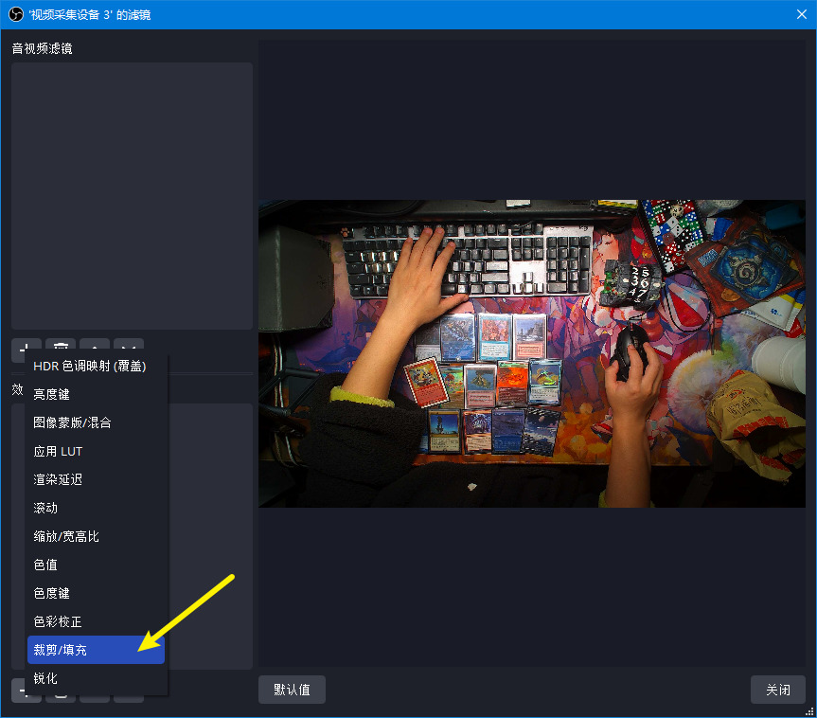817x718 pixels.
Task: Close the filters dialog with the title-bar X
Action: tap(802, 14)
